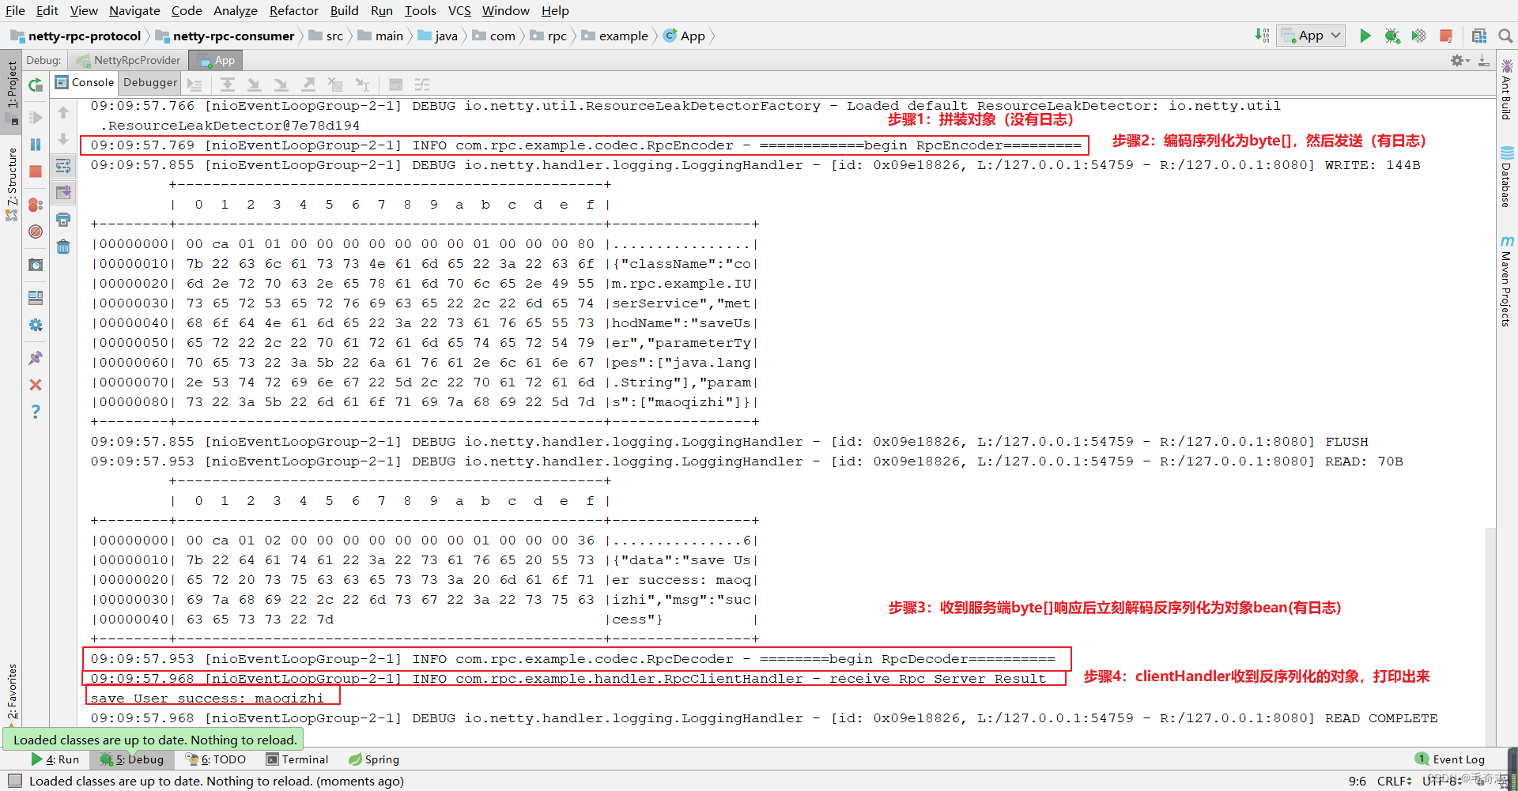Switch to the Debugger tab
Viewport: 1518px width, 791px height.
150,82
